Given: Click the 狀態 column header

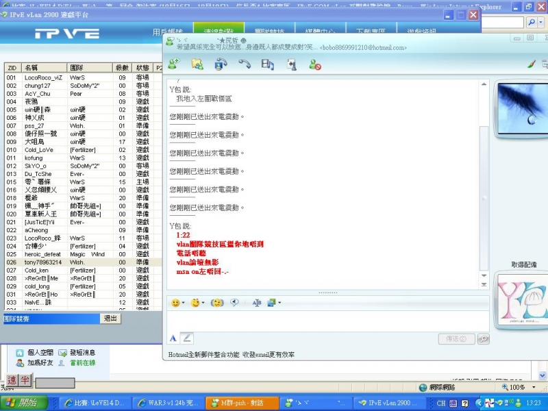Looking at the screenshot, I should (142, 68).
